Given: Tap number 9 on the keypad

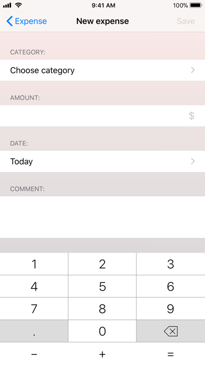Looking at the screenshot, I should (170, 309).
